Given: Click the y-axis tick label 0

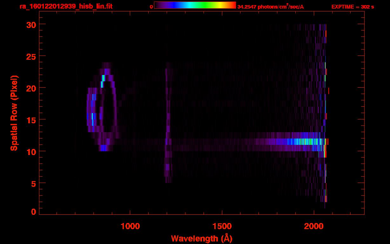Looking at the screenshot, I should pos(33,212).
